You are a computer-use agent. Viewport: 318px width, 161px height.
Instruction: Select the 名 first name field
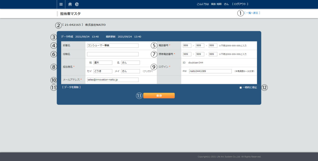(130, 62)
